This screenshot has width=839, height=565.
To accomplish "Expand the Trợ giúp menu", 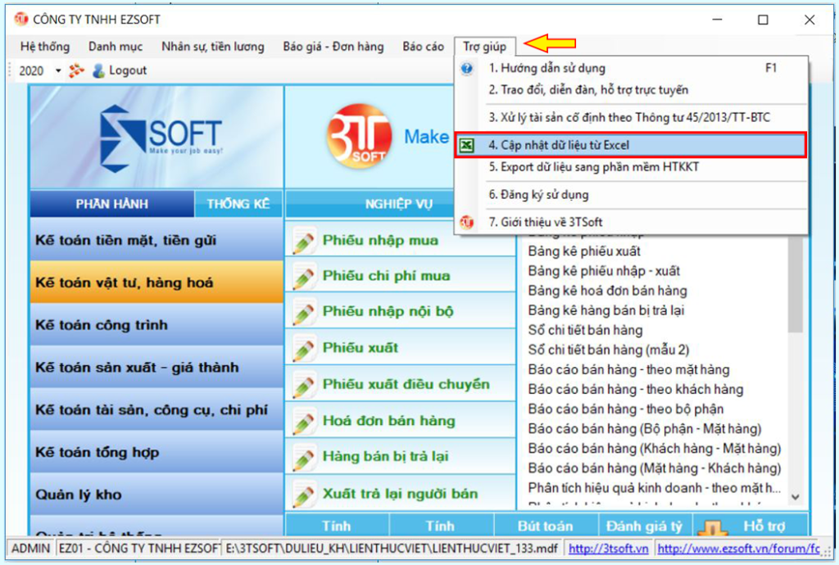I will pyautogui.click(x=486, y=47).
